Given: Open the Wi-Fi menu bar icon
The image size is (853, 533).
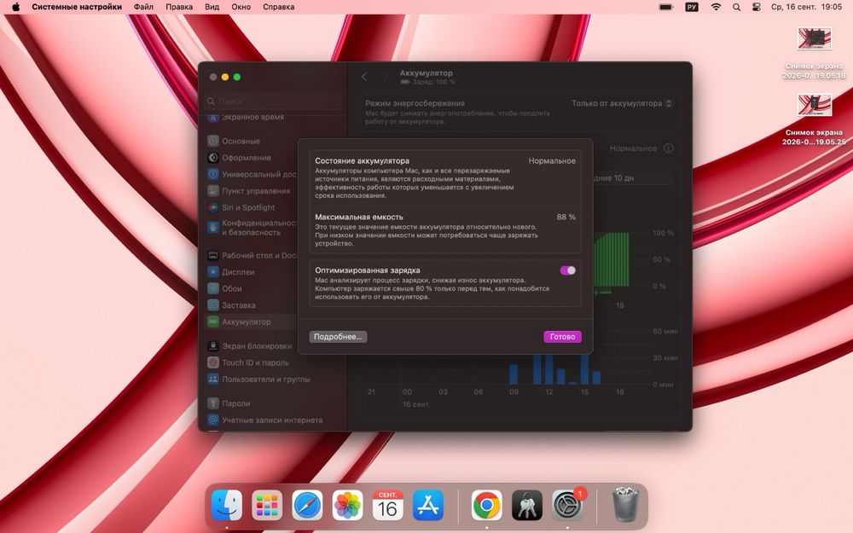Looking at the screenshot, I should point(716,7).
